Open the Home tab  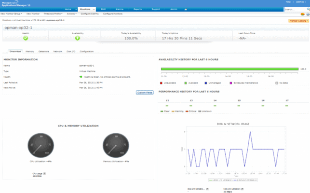pos(68,9)
